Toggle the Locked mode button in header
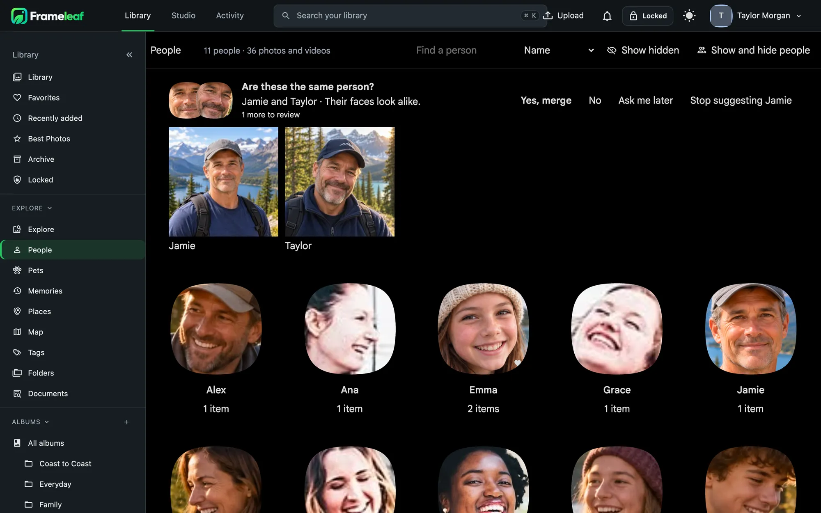This screenshot has width=821, height=513. pos(648,16)
